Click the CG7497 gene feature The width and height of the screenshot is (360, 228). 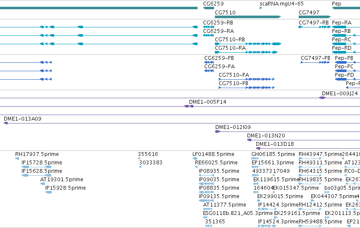tap(315, 17)
